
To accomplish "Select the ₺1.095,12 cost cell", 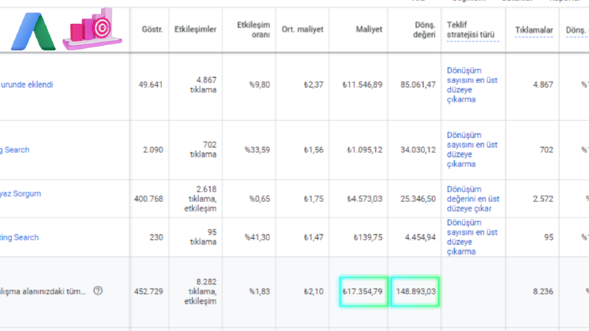I will (365, 150).
